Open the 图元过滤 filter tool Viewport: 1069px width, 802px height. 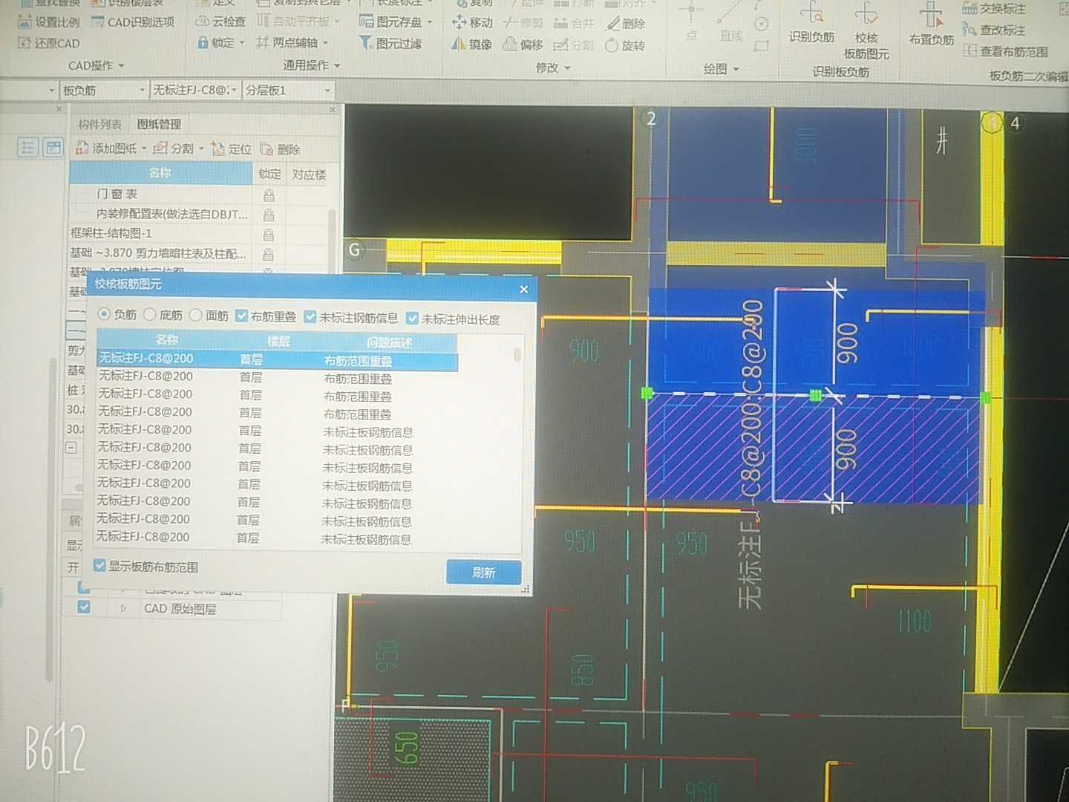pyautogui.click(x=390, y=44)
